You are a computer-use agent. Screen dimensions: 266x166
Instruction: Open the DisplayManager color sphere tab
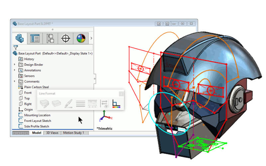point(80,38)
